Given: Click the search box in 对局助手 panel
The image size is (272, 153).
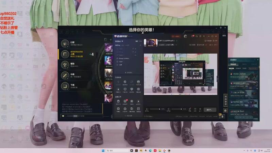Looking at the screenshot, I should tap(253, 68).
